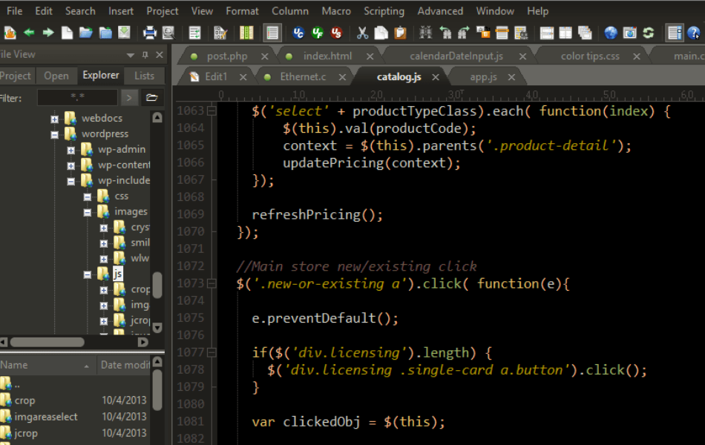This screenshot has width=705, height=445.
Task: Collapse the images folder node
Action: coord(88,212)
